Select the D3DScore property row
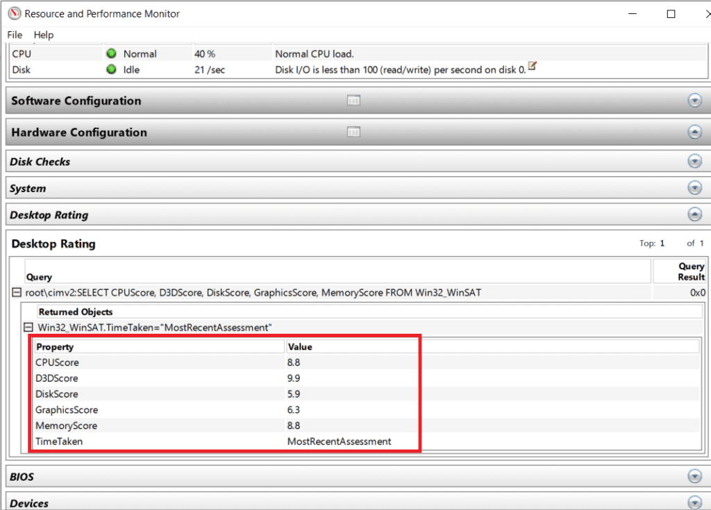The width and height of the screenshot is (711, 510). 367,378
